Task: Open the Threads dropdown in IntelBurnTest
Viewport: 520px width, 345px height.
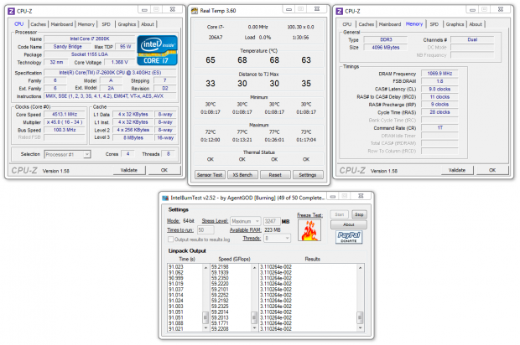Action: (x=277, y=238)
